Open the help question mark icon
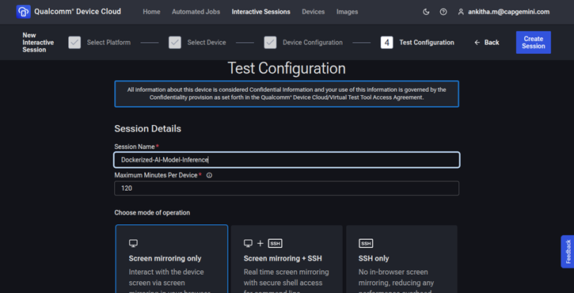Screen dimensions: 574x293 click(x=443, y=12)
